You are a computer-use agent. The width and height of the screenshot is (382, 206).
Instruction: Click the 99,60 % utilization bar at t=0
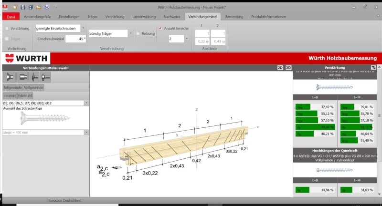315,127
